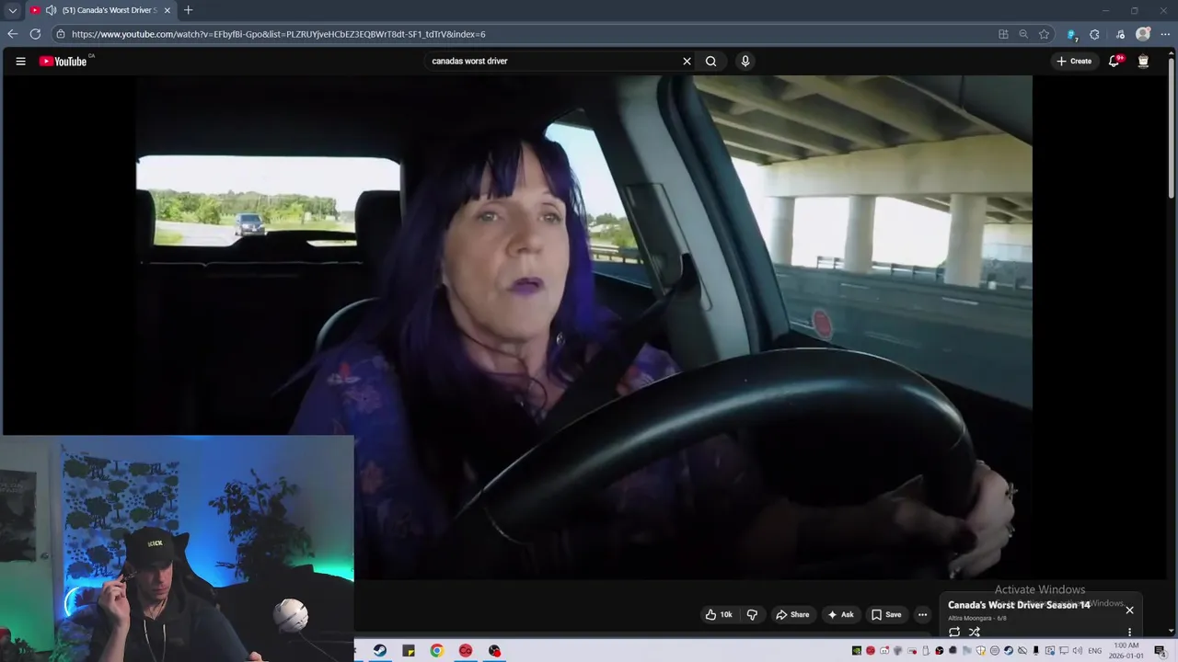Open Chrome from the taskbar

437,651
